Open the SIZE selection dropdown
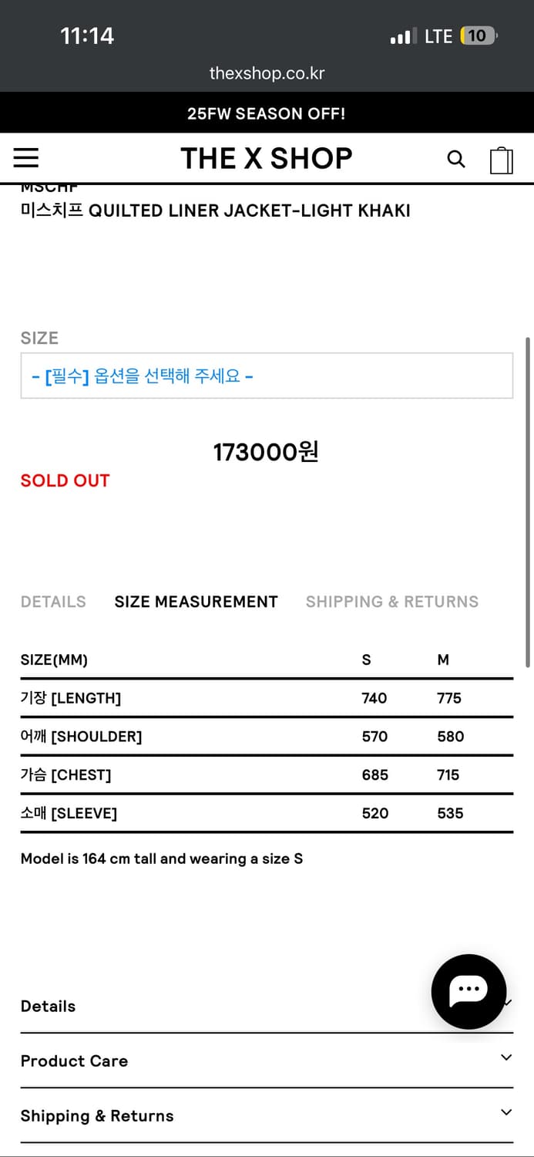 [x=267, y=376]
